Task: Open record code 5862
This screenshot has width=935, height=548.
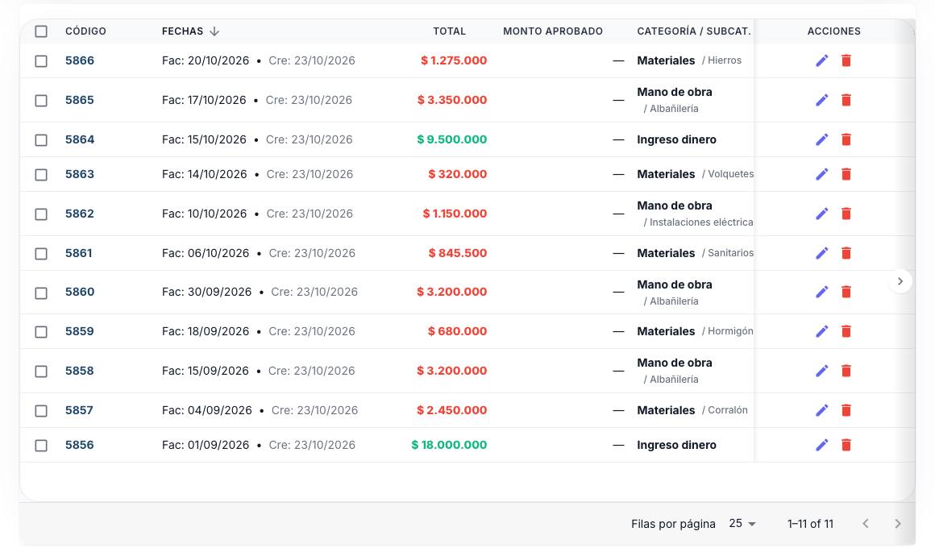Action: coord(80,213)
